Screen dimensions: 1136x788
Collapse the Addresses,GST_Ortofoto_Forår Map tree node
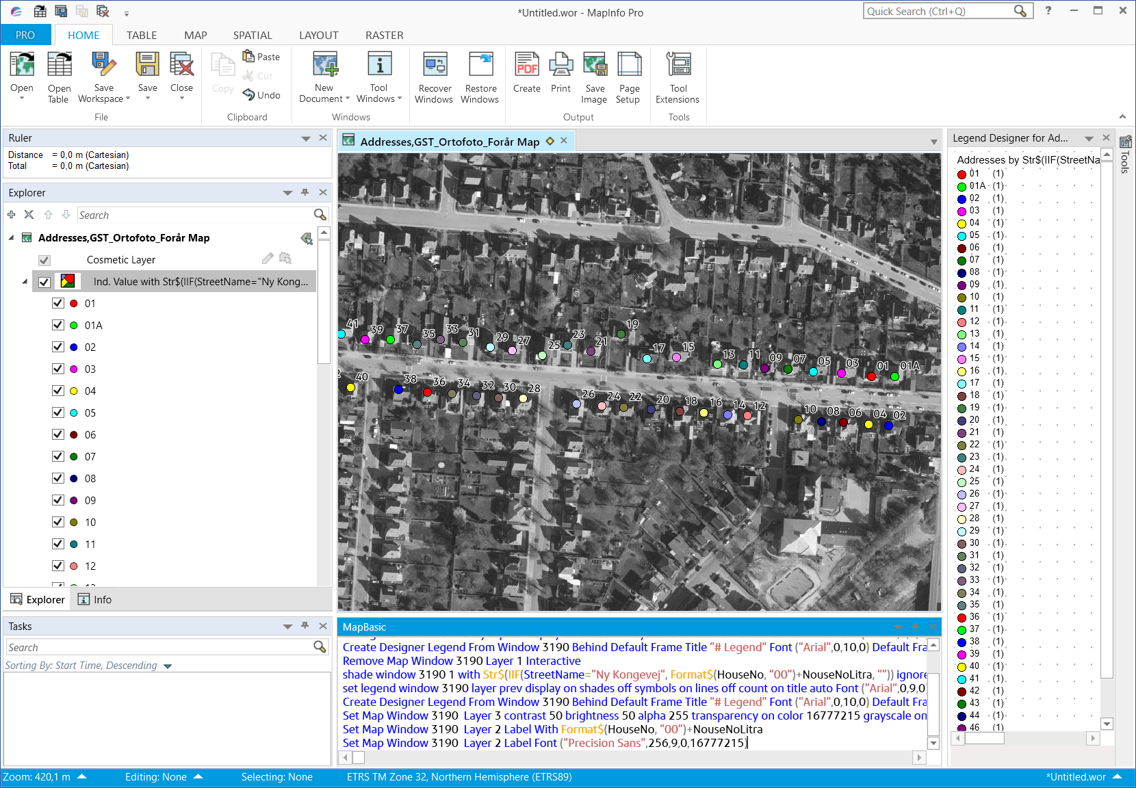[x=10, y=237]
